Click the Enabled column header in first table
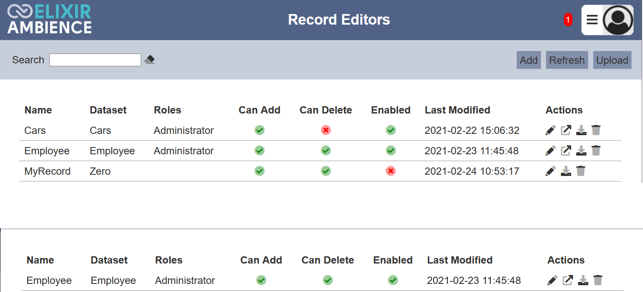 tap(391, 110)
